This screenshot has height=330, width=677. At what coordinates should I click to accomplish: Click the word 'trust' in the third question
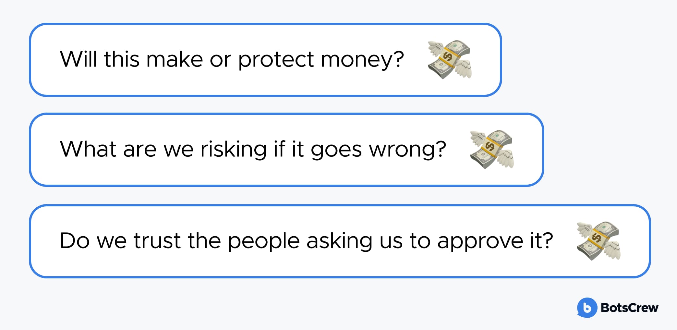(157, 241)
